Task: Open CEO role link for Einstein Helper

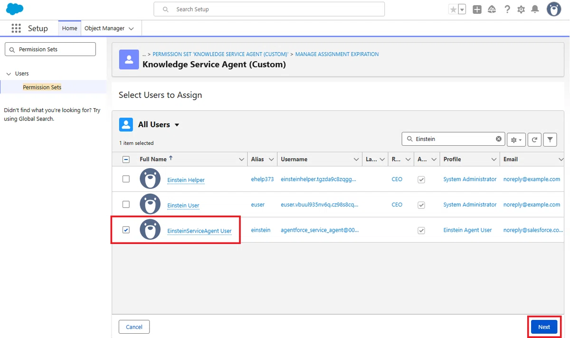Action: 397,179
